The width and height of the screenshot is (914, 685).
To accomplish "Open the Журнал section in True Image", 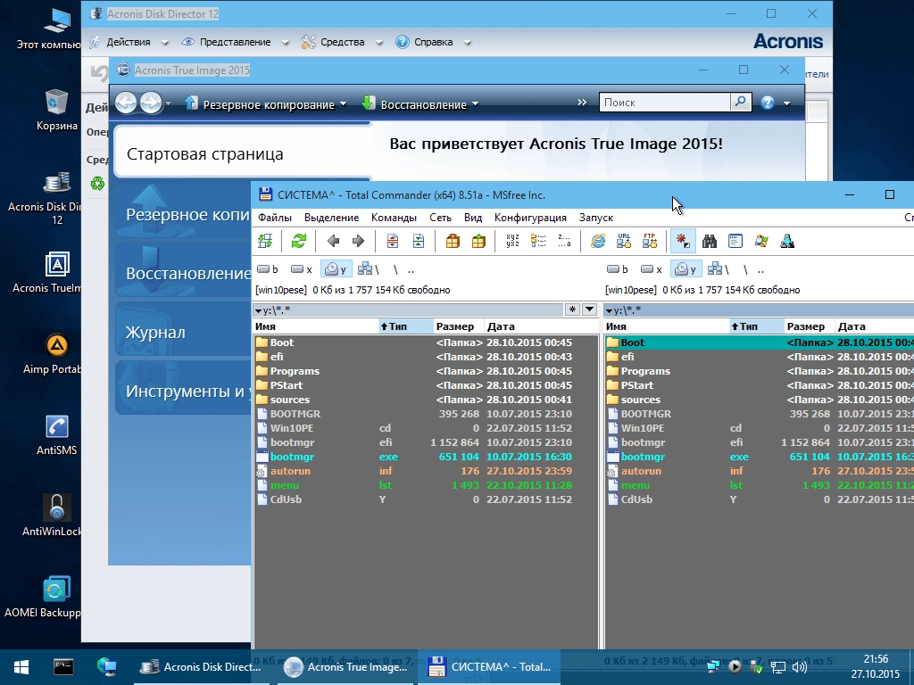I will point(183,332).
